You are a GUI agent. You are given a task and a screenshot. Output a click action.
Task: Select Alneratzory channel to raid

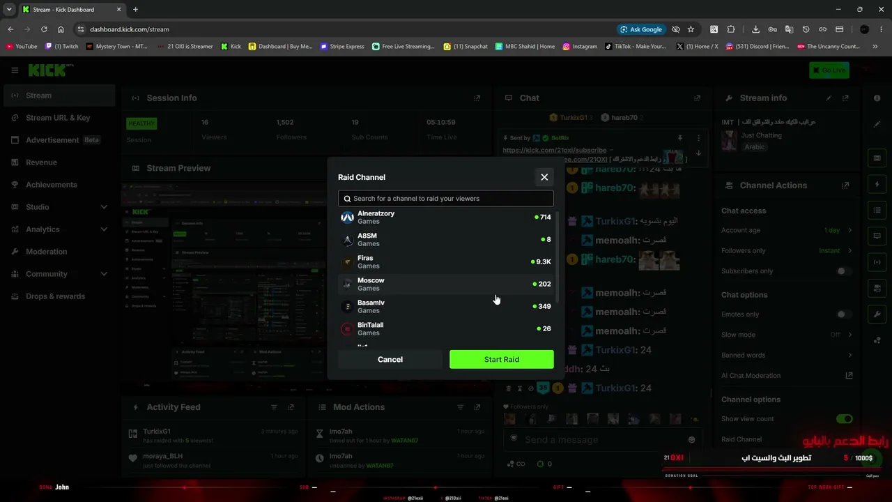pos(446,218)
